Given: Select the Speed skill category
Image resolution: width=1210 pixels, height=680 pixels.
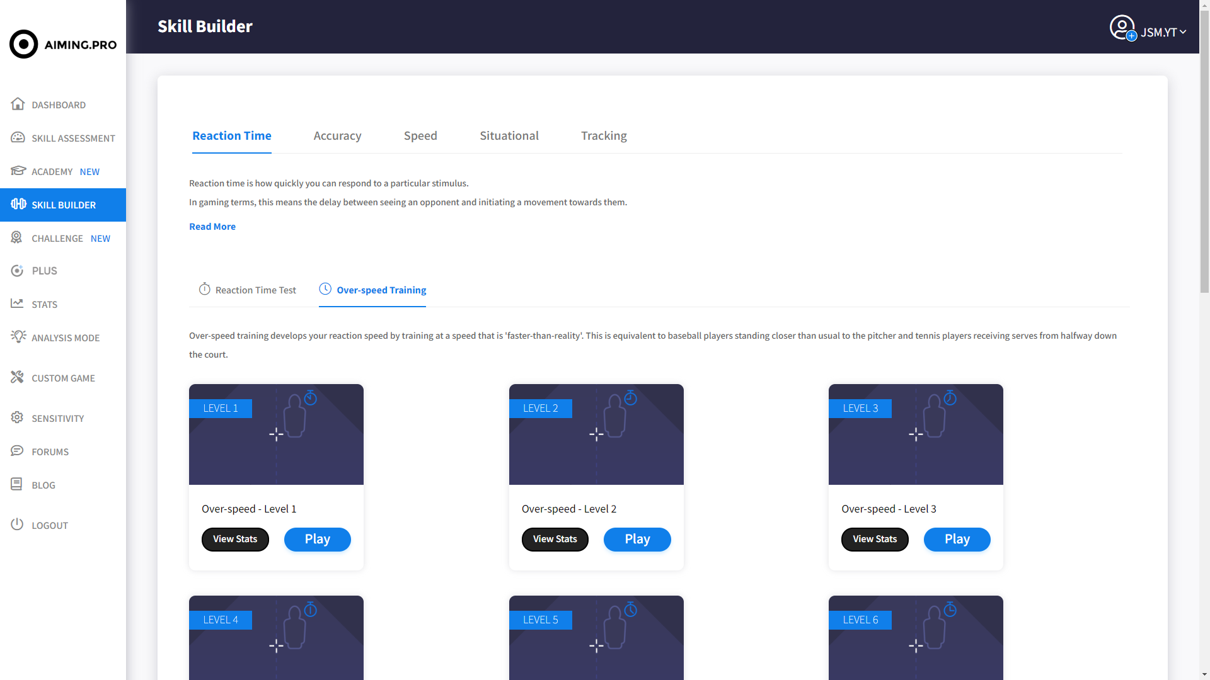Looking at the screenshot, I should click(x=420, y=135).
